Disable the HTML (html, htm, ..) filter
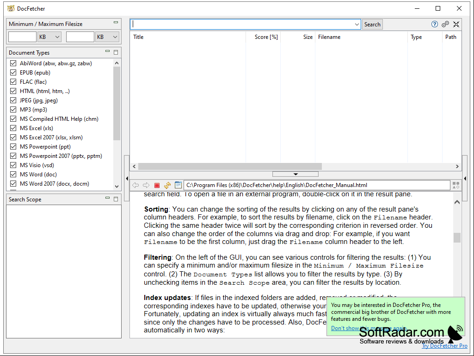This screenshot has width=474, height=356. pos(13,91)
